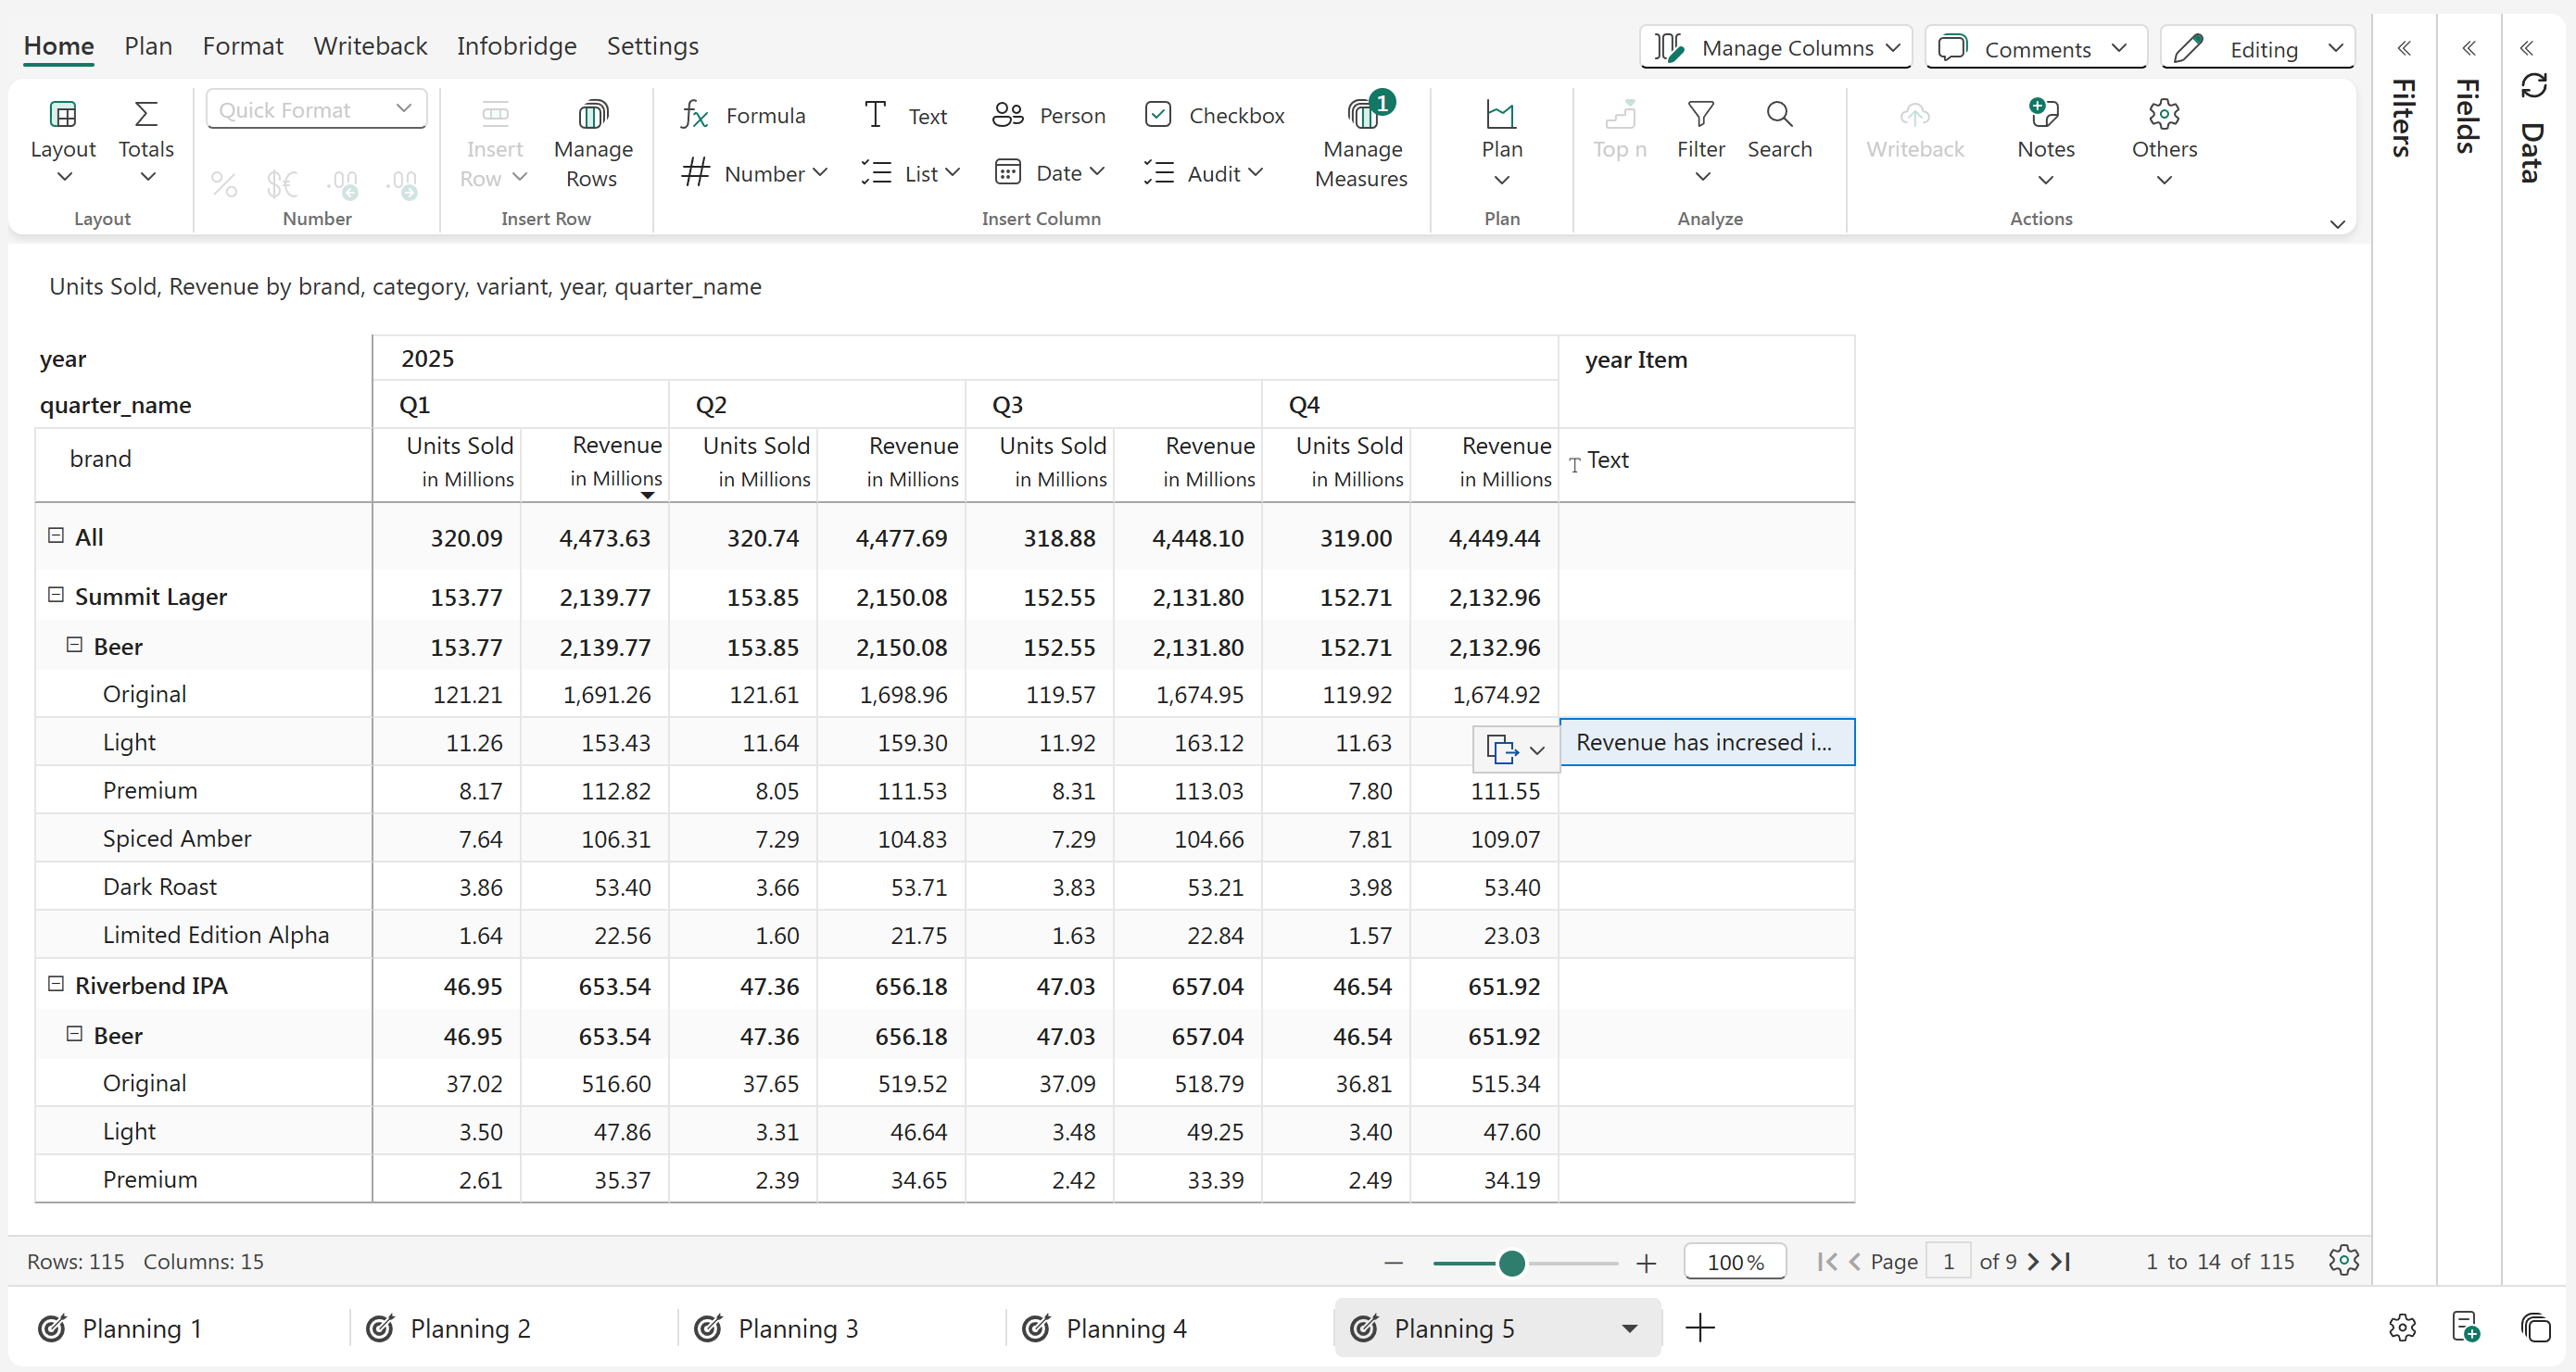2576x1372 pixels.
Task: Open the Notes tool
Action: pos(2044,114)
